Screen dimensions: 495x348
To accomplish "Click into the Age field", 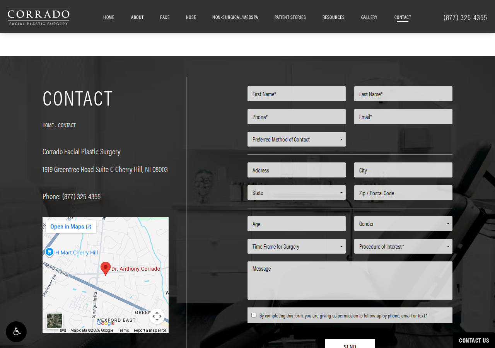I will tap(297, 224).
